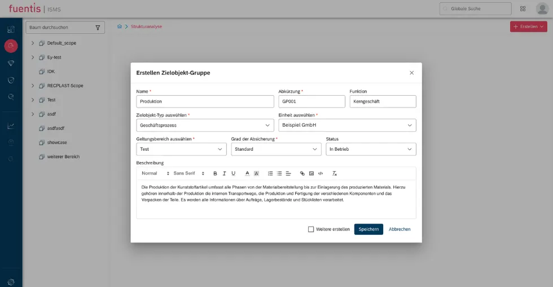Viewport: 553px width, 287px height.
Task: Open the Zielobjekt-Typ dropdown showing Geschäftsprozess
Action: click(205, 125)
